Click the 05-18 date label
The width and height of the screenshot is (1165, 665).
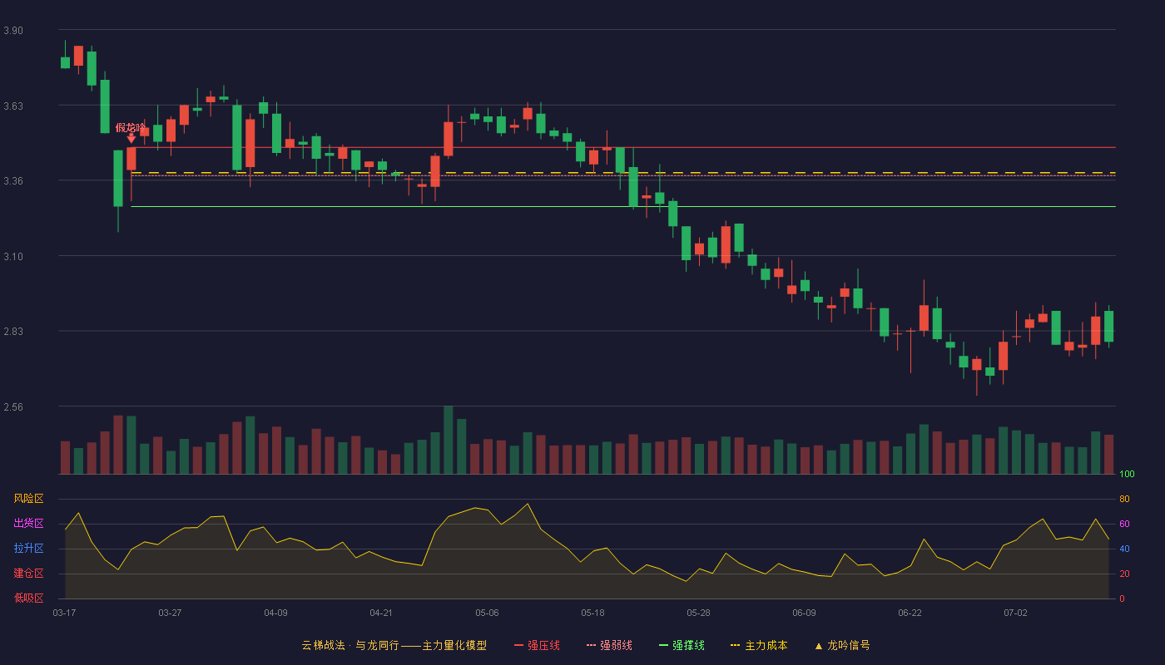(x=592, y=613)
